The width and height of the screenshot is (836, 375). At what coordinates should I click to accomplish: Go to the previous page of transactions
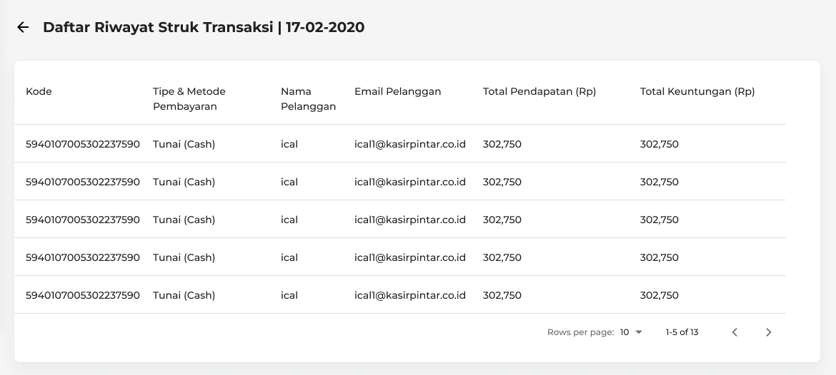tap(735, 332)
